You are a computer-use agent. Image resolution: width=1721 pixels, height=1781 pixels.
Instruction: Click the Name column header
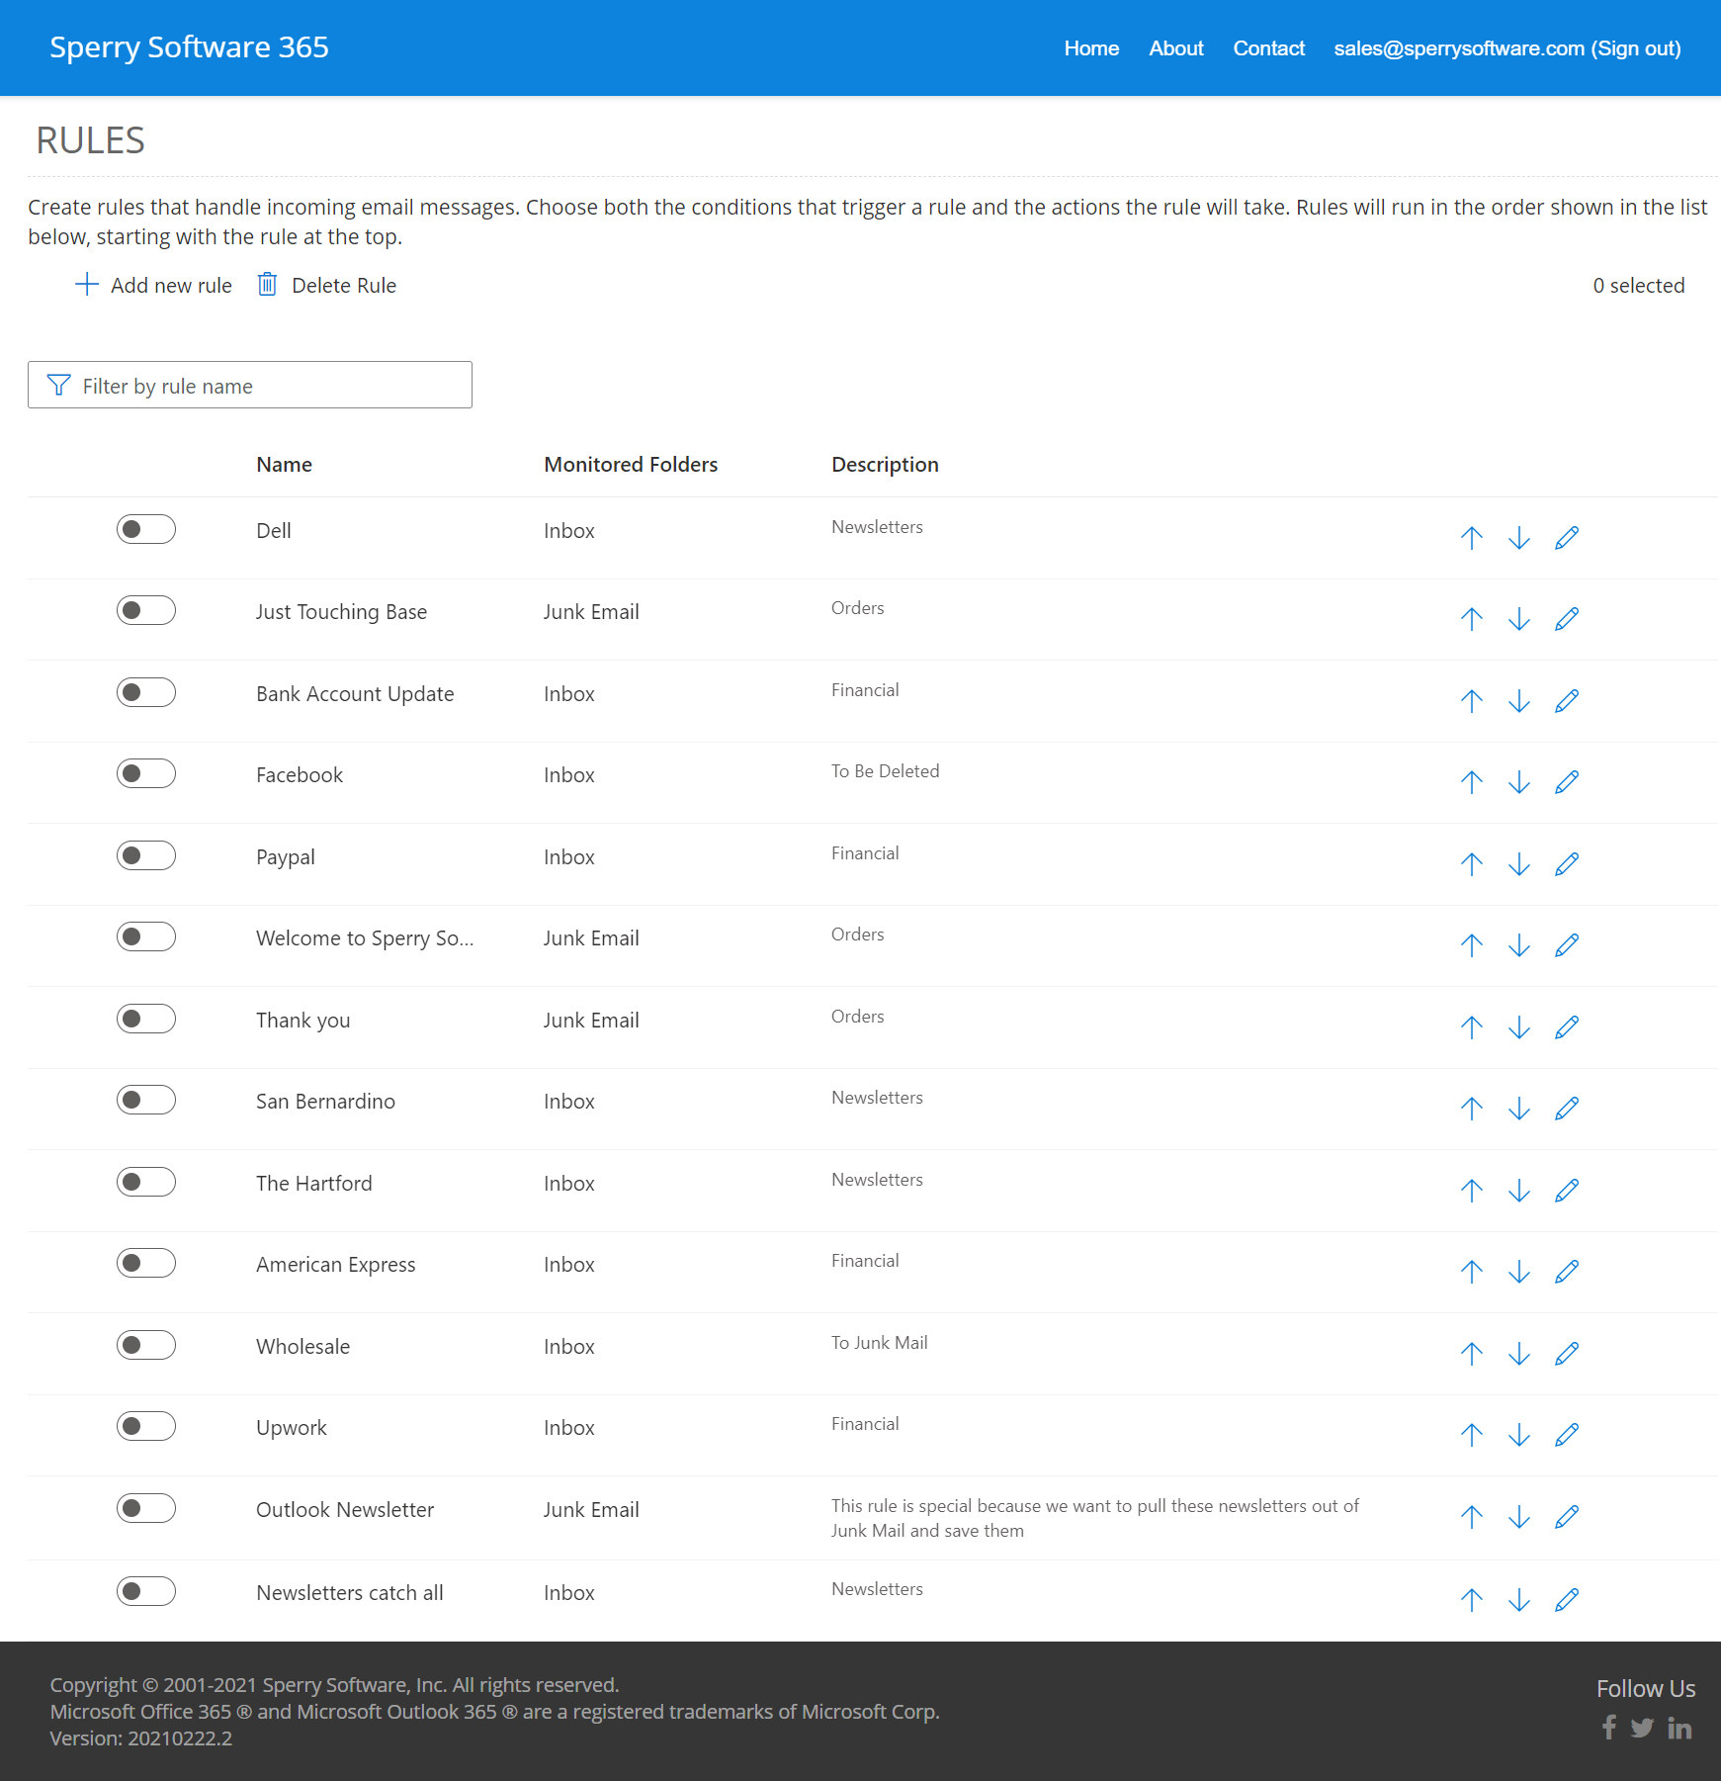(x=285, y=465)
